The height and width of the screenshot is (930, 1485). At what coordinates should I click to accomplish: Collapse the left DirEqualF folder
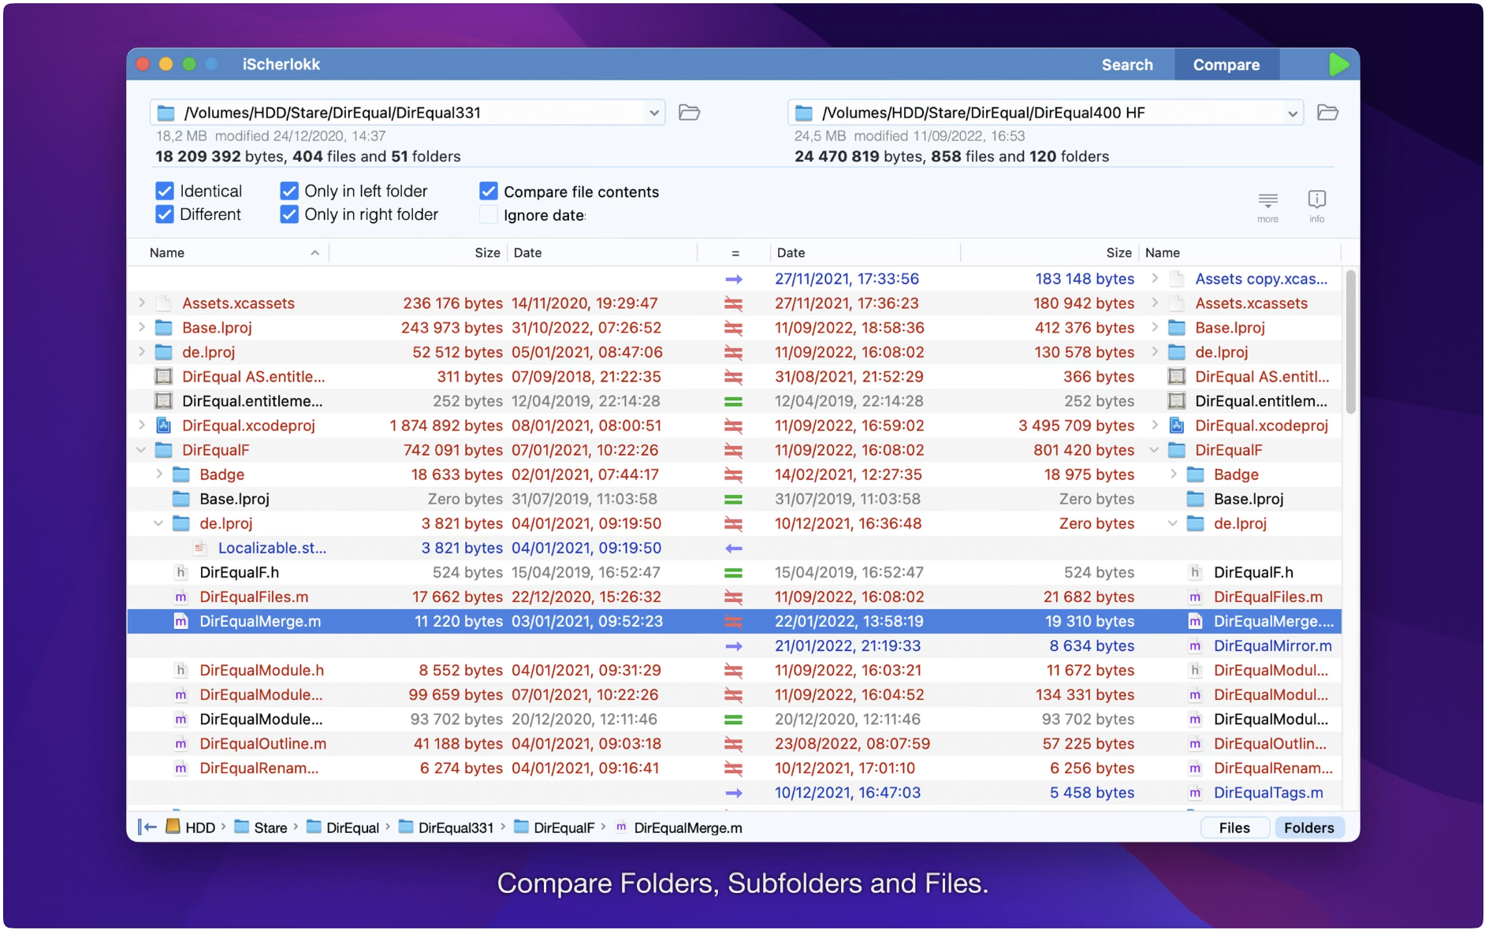coord(142,450)
